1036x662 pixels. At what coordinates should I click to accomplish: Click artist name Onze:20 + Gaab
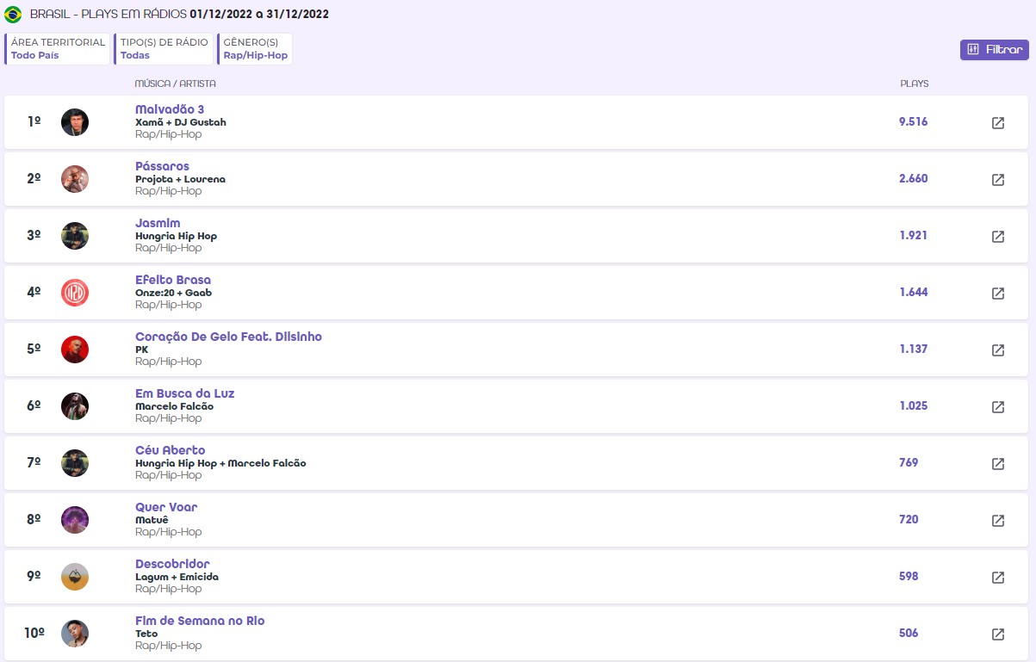[x=173, y=293]
